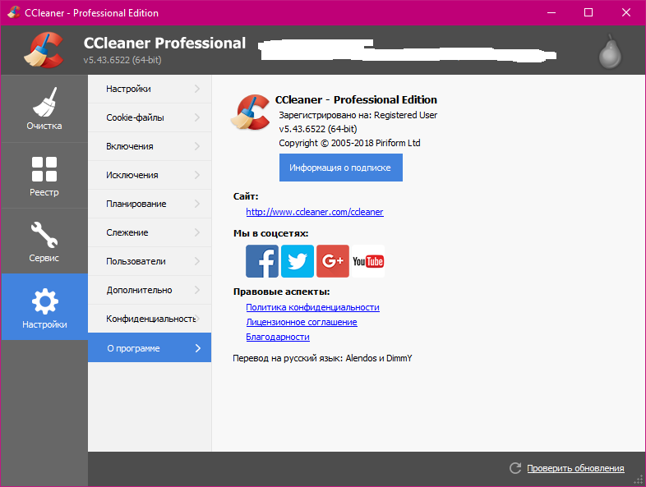Click the Перевод на русский язык credits text
This screenshot has height=487, width=646.
coord(322,358)
